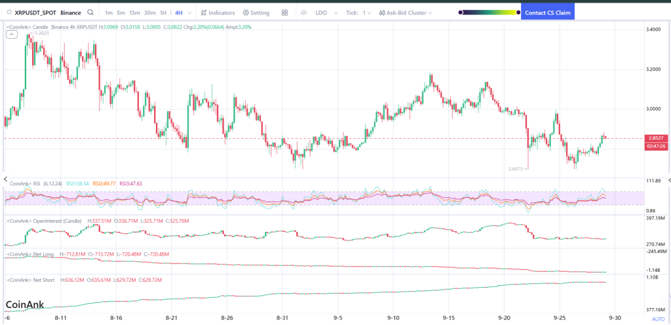This screenshot has width=671, height=325.
Task: Open the Ask-Bid Cluster dropdown
Action: [405, 13]
